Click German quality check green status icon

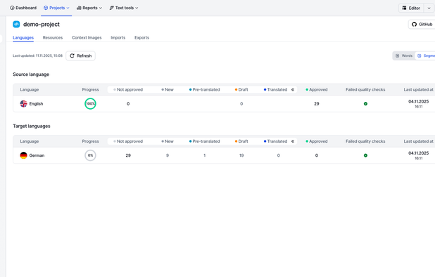tap(365, 155)
